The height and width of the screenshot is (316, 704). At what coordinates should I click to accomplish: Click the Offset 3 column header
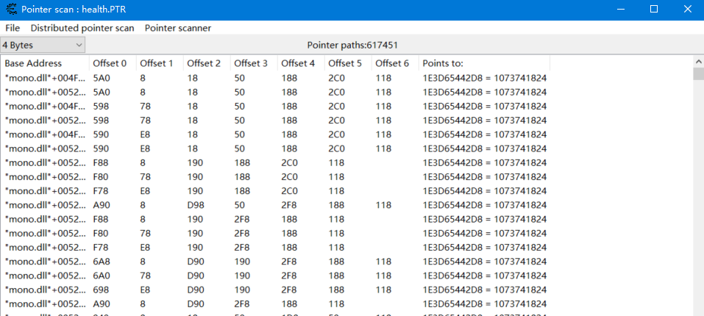pyautogui.click(x=251, y=63)
